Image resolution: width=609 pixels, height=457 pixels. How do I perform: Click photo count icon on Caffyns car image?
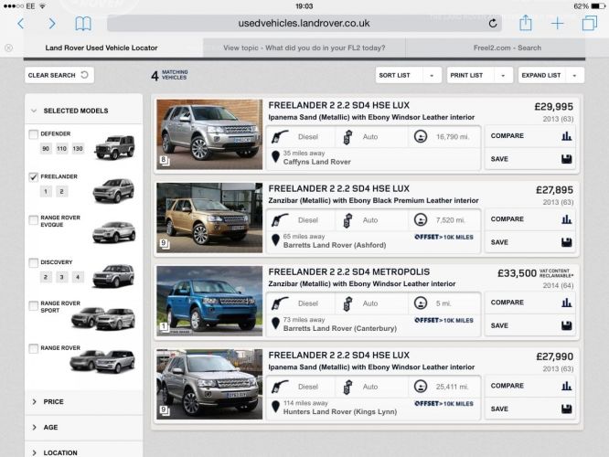[x=165, y=160]
